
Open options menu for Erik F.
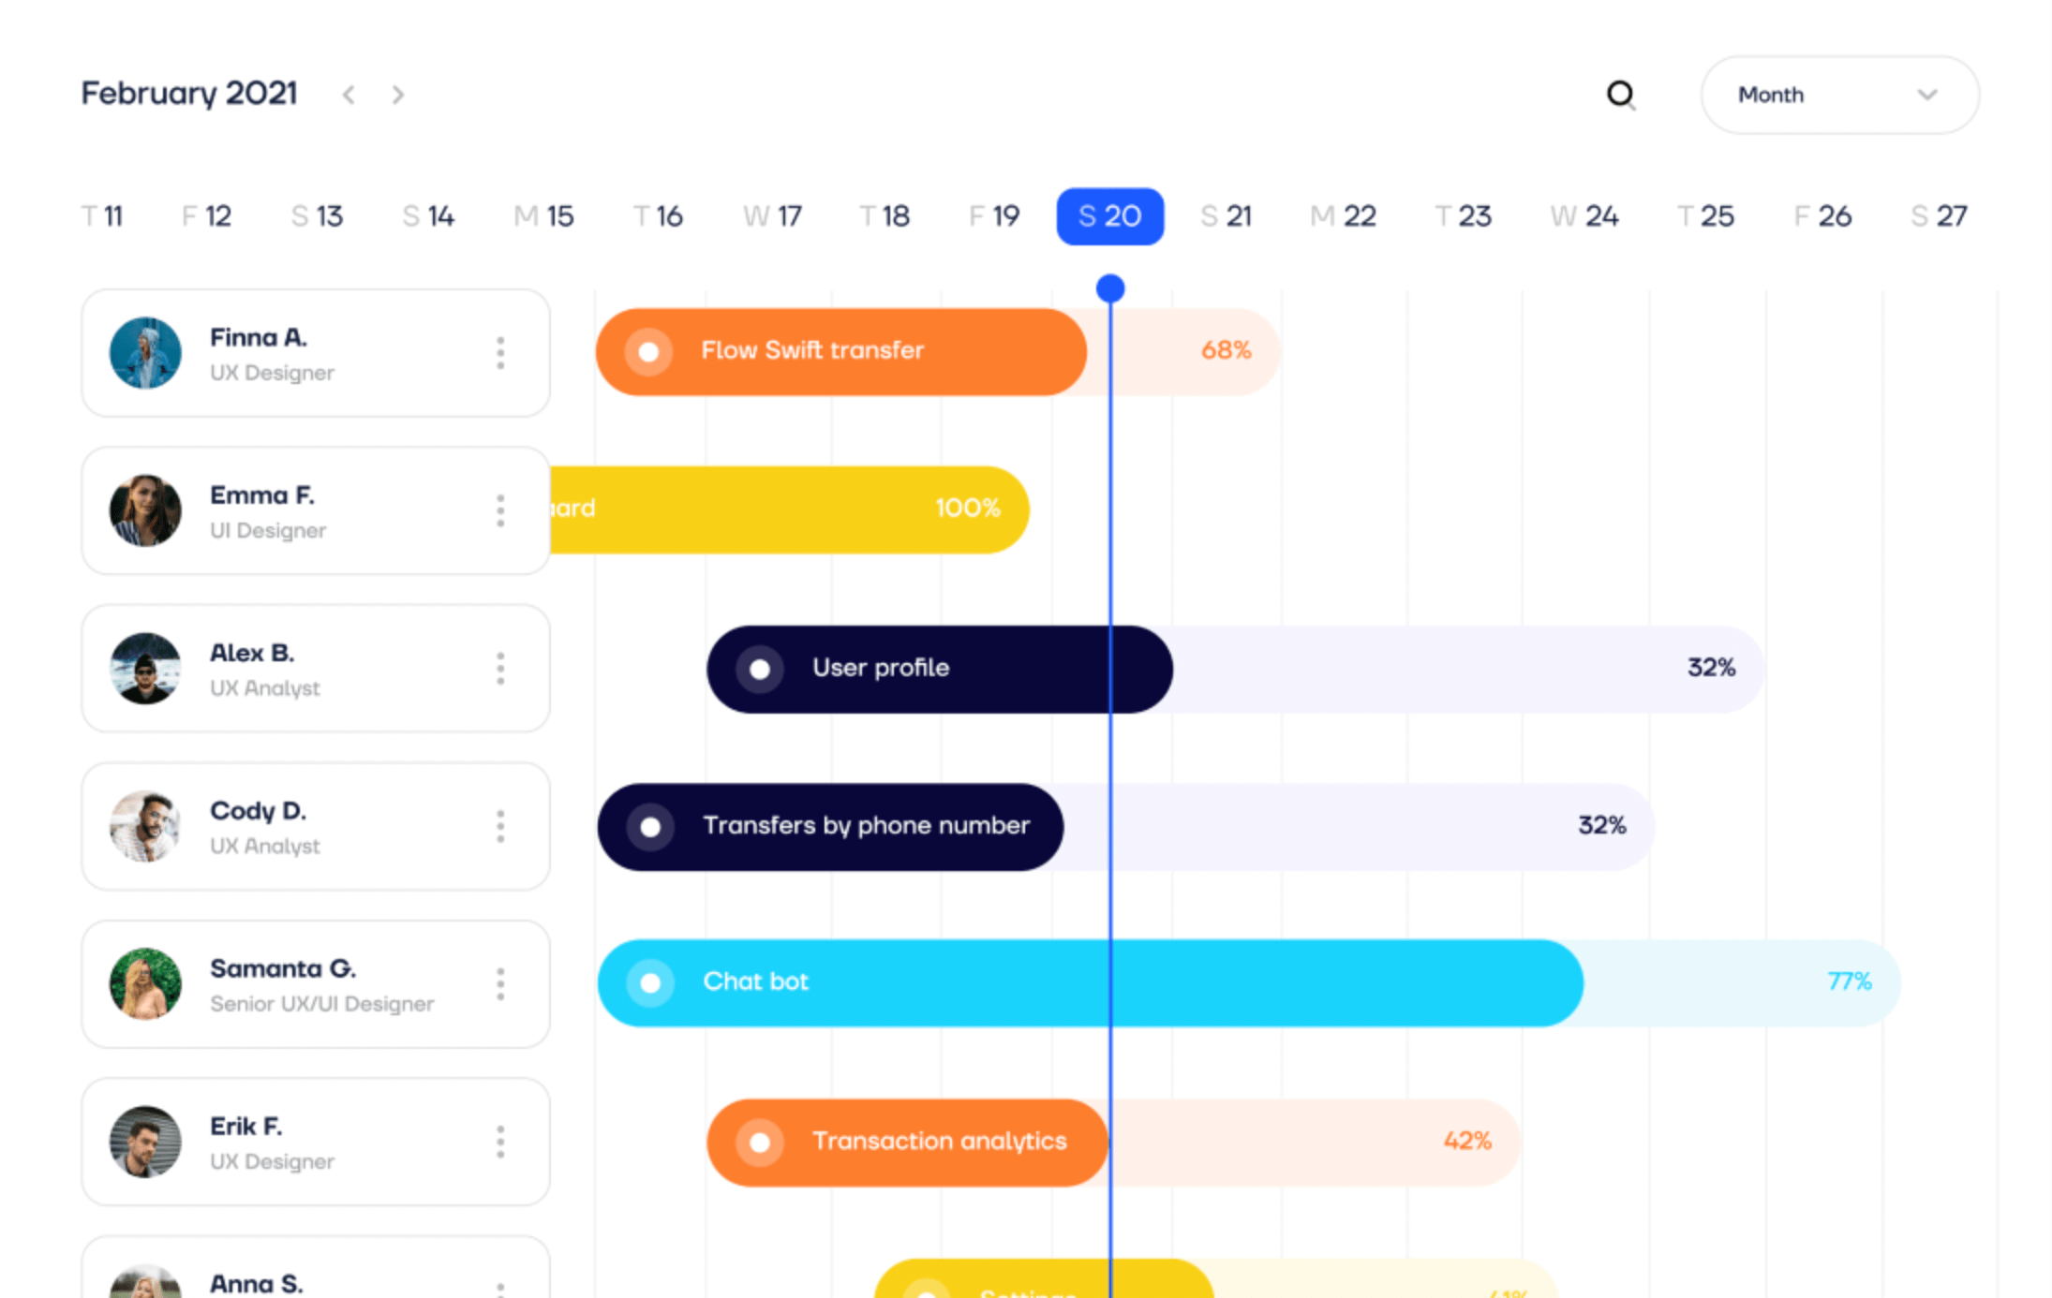pyautogui.click(x=500, y=1142)
